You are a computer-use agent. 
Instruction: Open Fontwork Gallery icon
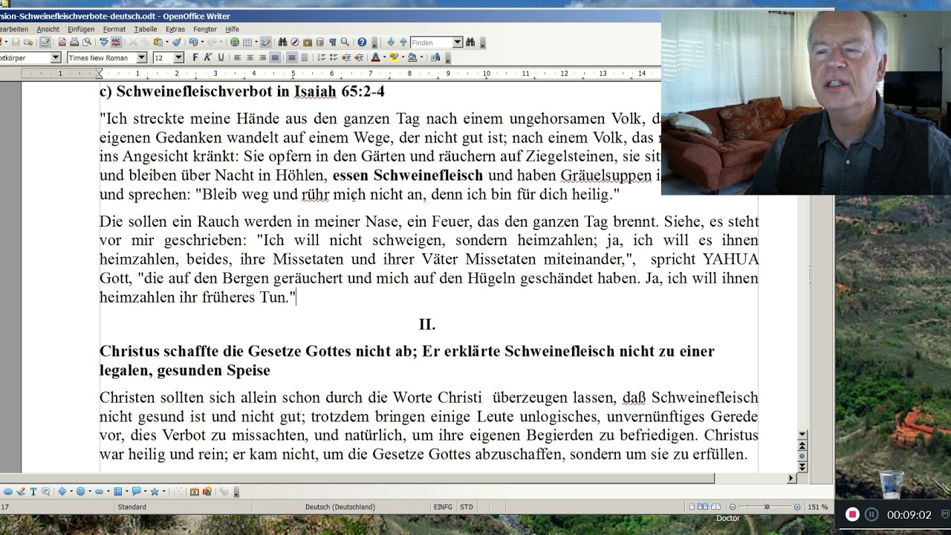195,491
